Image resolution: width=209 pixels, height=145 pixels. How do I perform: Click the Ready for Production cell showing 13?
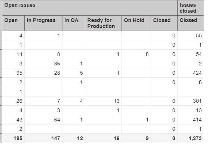coord(103,101)
